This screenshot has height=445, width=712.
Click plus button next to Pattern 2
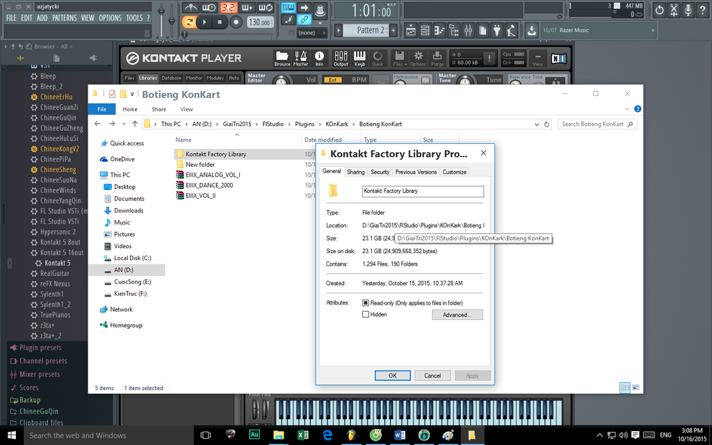(x=394, y=31)
